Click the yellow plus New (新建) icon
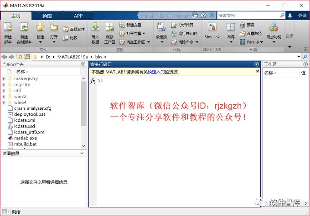The width and height of the screenshot is (310, 216). pos(40,27)
